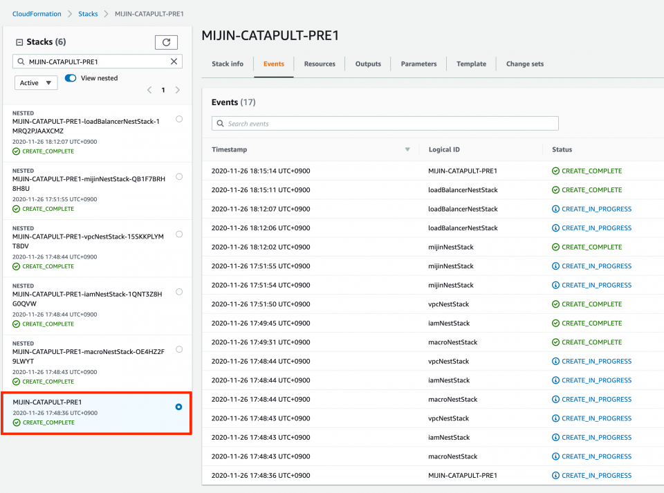Collapse the Stacks panel icon
Image resolution: width=664 pixels, height=493 pixels.
(x=19, y=42)
